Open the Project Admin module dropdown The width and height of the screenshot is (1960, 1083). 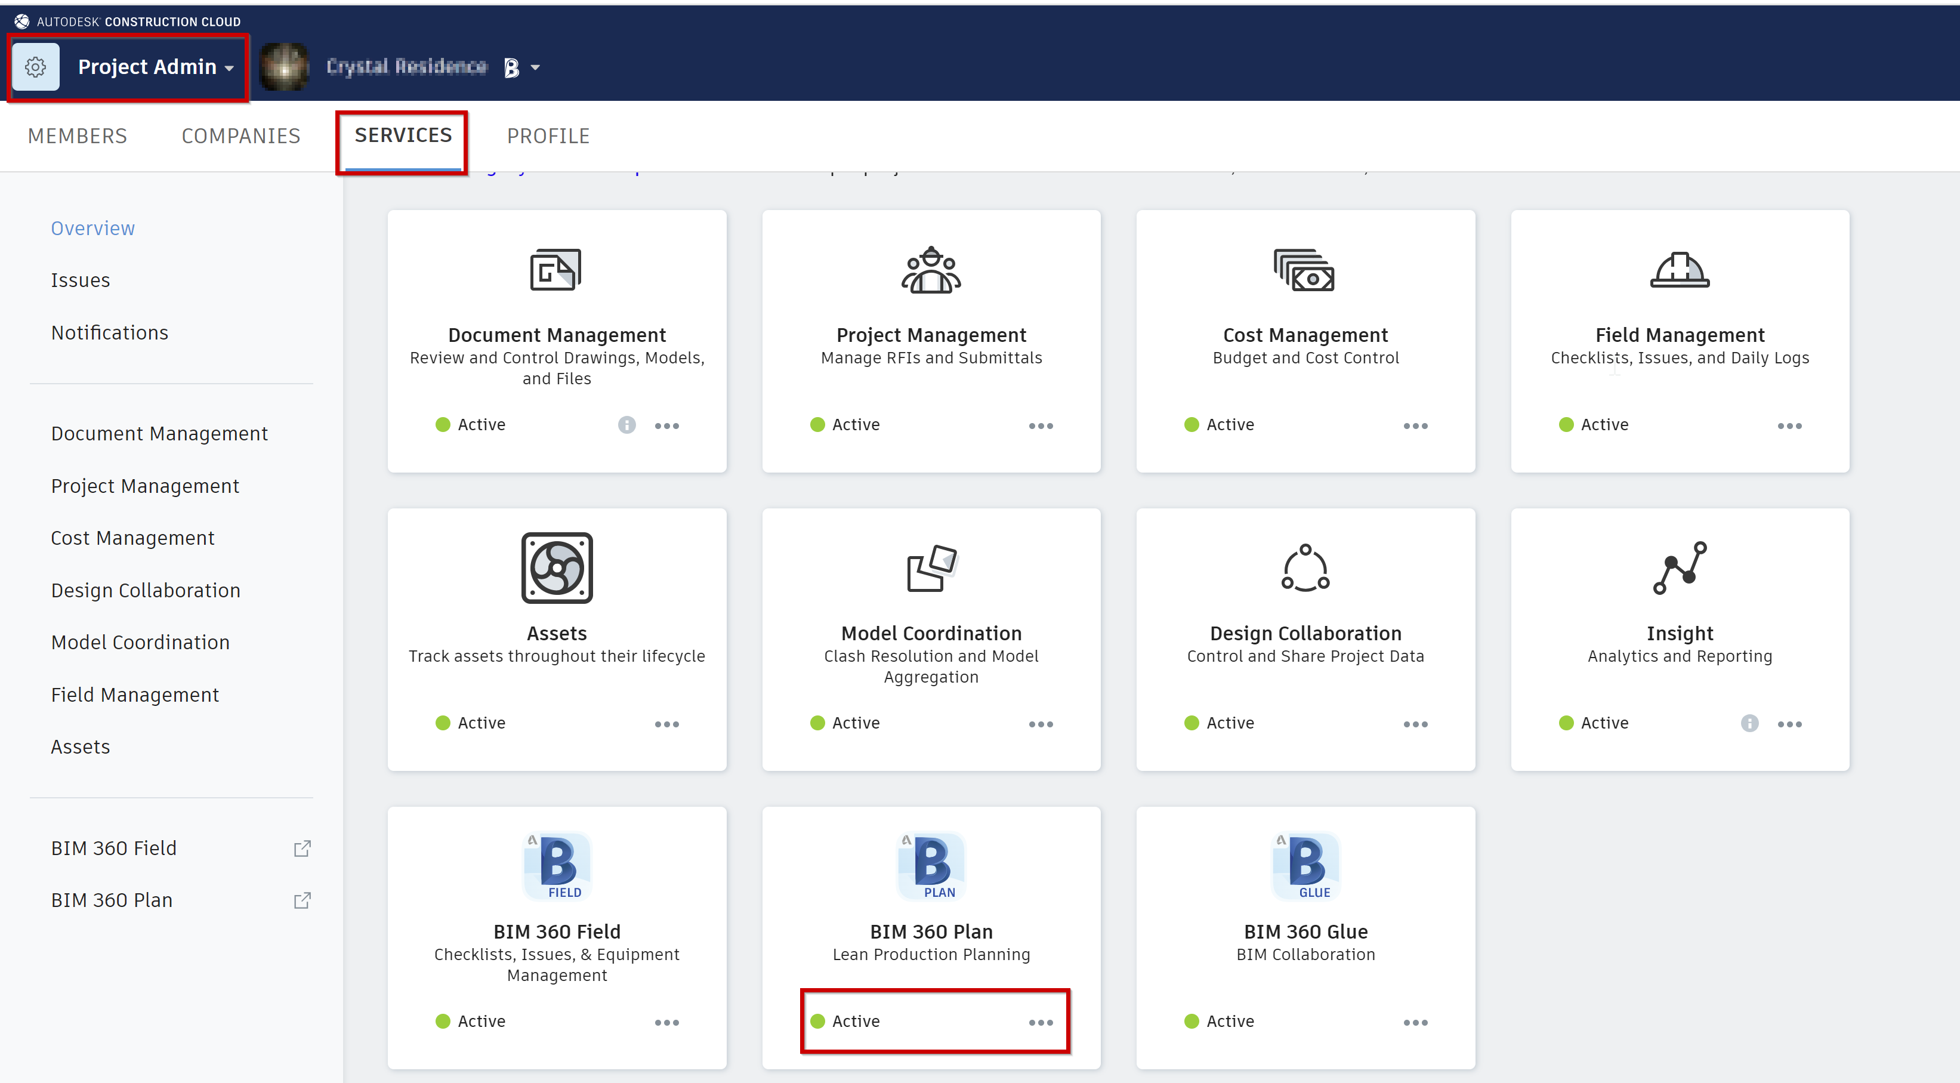click(x=156, y=67)
